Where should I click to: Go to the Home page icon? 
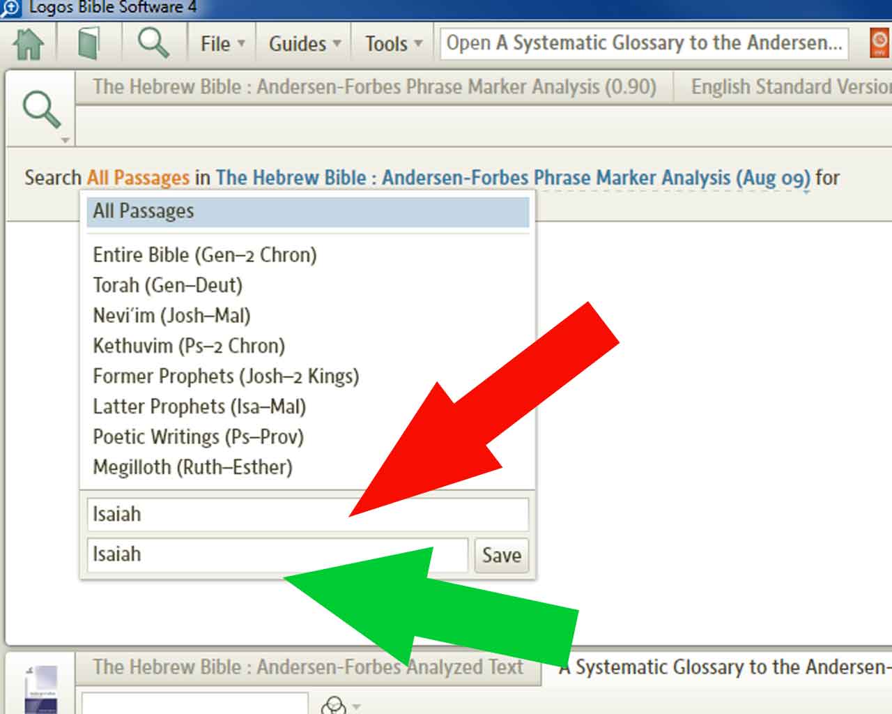(29, 43)
